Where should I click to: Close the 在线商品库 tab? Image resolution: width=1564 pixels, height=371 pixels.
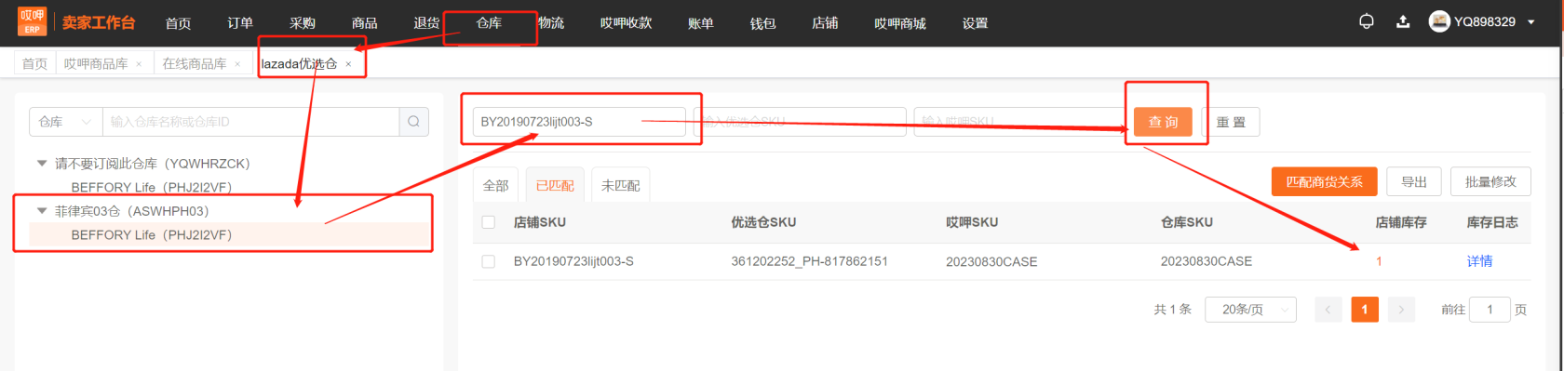[237, 64]
